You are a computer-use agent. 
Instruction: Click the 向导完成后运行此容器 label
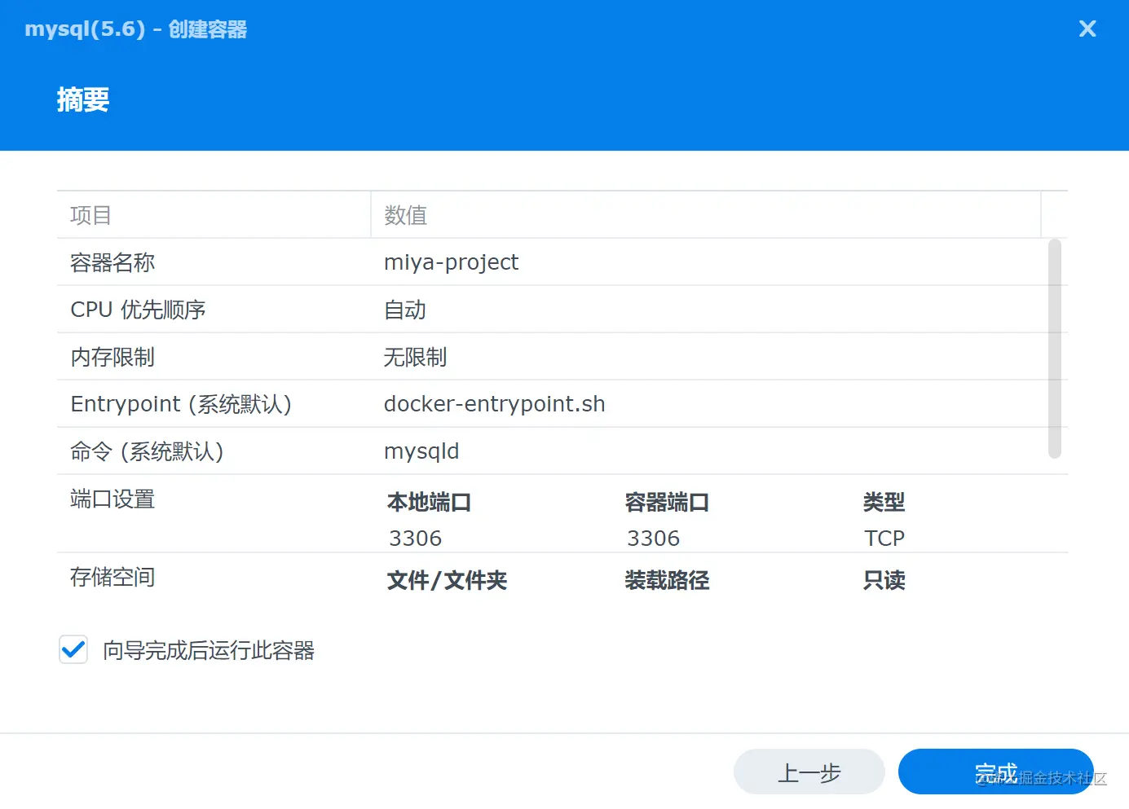tap(209, 650)
